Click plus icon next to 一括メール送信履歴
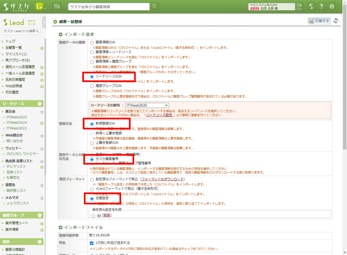 coord(42,74)
